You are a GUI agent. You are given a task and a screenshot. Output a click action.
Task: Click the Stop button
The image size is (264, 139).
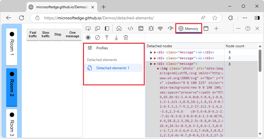[58, 34]
